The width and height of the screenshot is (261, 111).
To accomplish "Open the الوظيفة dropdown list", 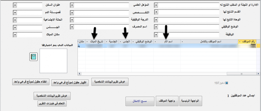I will pyautogui.click(x=156, y=35).
